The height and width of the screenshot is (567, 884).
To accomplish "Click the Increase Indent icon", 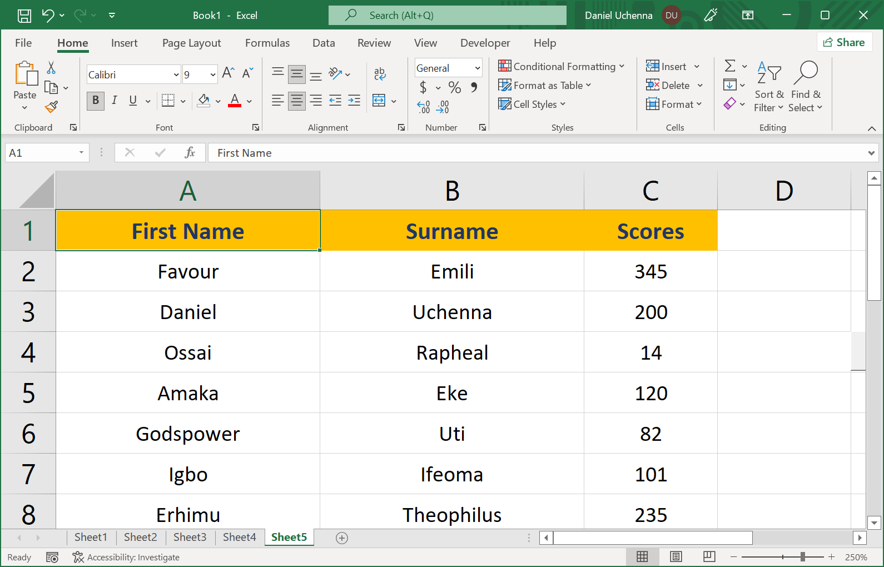I will coord(354,101).
